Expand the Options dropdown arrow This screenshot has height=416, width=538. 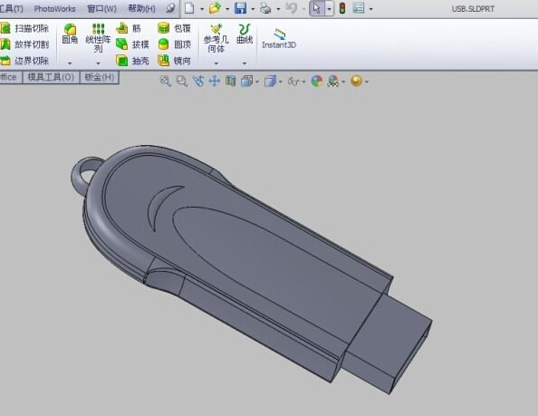coord(371,9)
